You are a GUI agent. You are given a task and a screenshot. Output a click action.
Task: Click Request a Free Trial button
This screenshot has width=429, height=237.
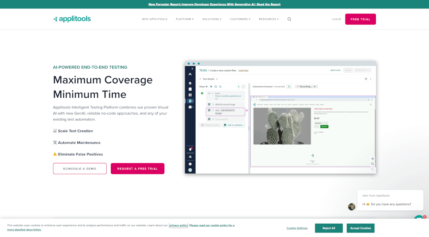[137, 169]
